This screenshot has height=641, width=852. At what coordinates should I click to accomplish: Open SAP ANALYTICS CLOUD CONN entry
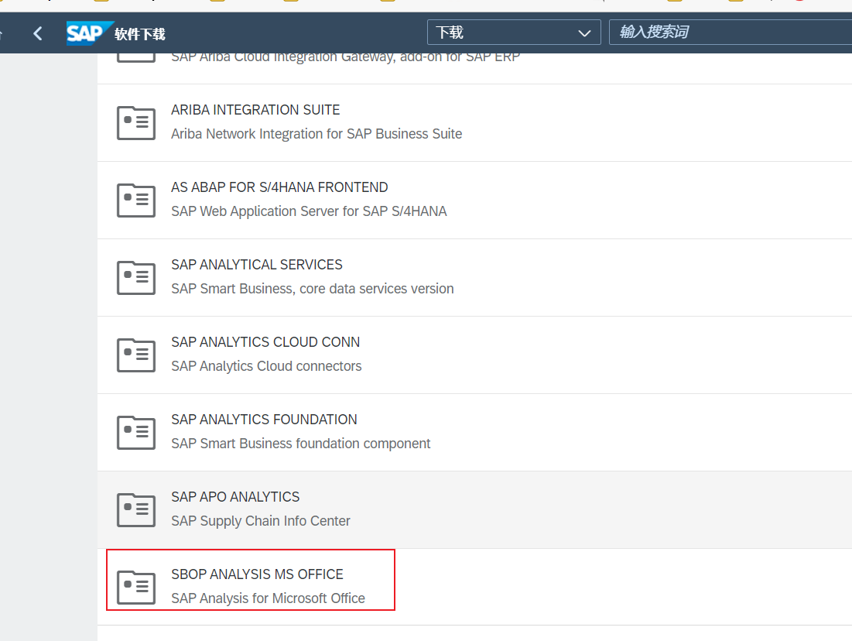(x=265, y=342)
